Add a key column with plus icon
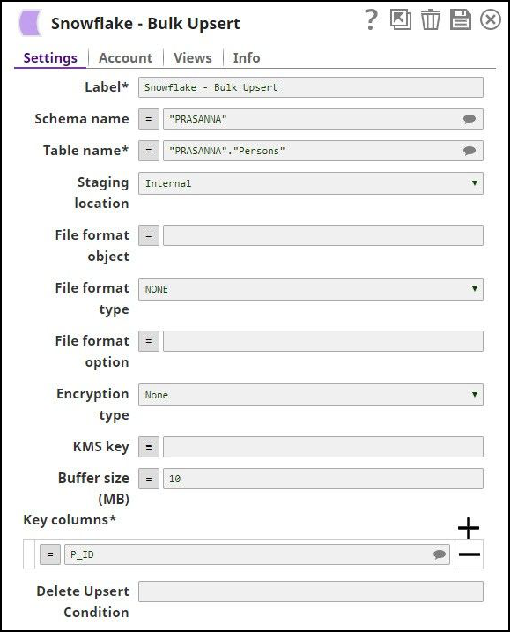 tap(469, 528)
